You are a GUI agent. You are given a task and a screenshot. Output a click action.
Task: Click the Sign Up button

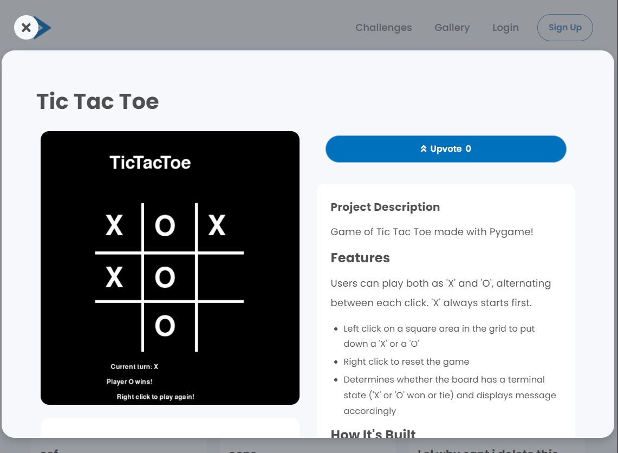coord(565,28)
